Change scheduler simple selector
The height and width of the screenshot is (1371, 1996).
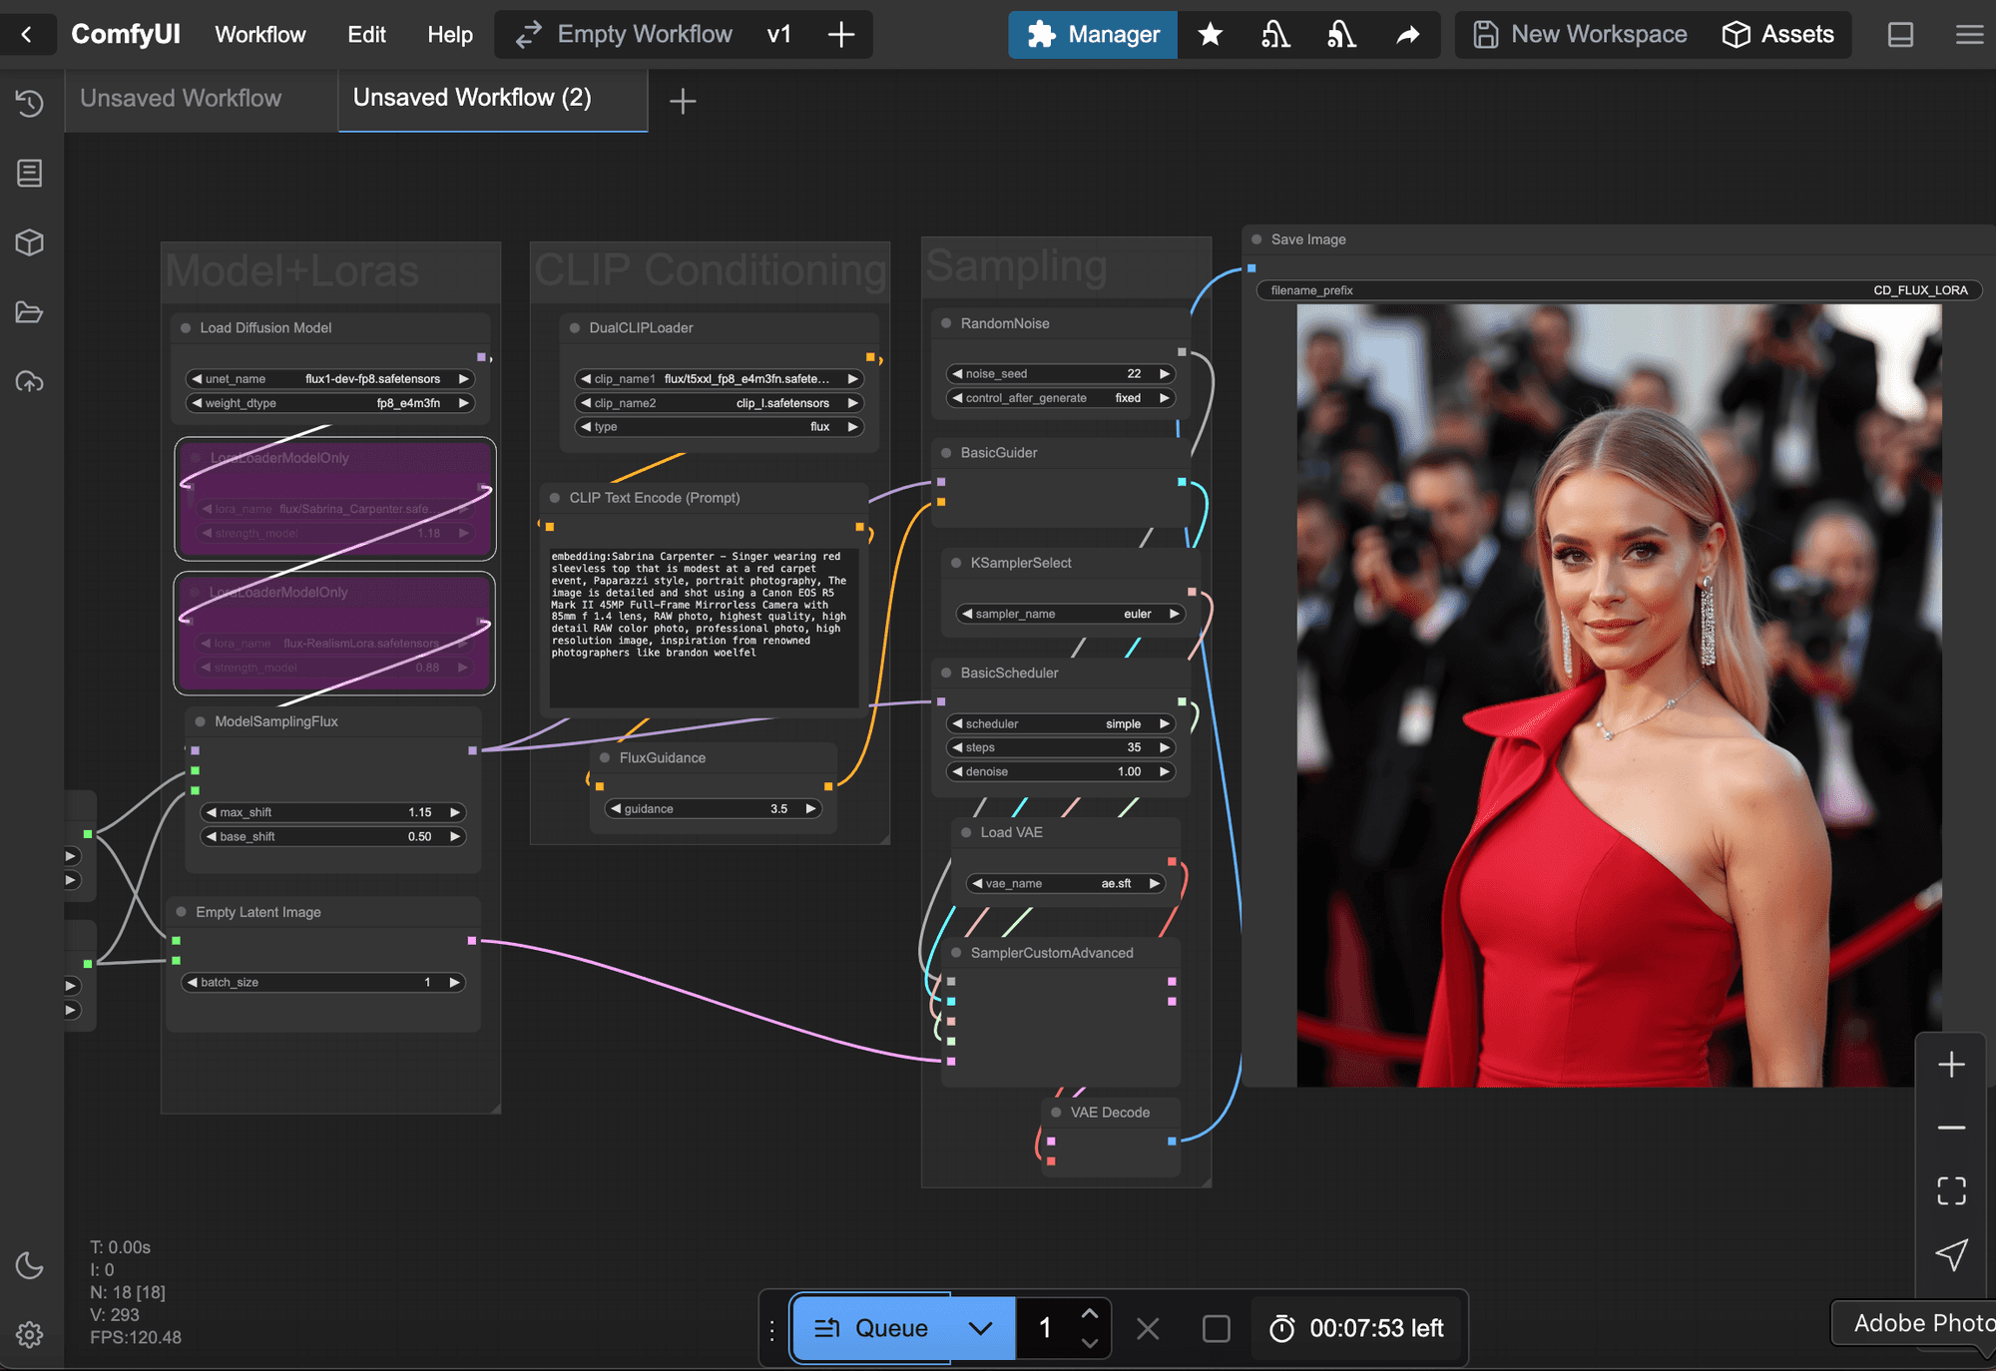(1060, 723)
